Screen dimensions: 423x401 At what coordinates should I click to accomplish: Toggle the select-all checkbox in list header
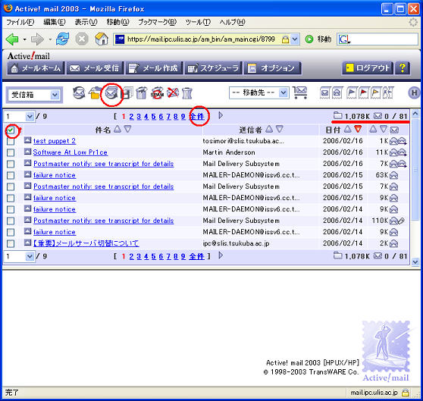pyautogui.click(x=11, y=130)
